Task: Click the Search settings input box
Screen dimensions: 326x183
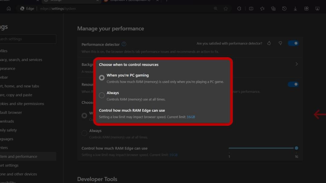Action: (x=28, y=39)
